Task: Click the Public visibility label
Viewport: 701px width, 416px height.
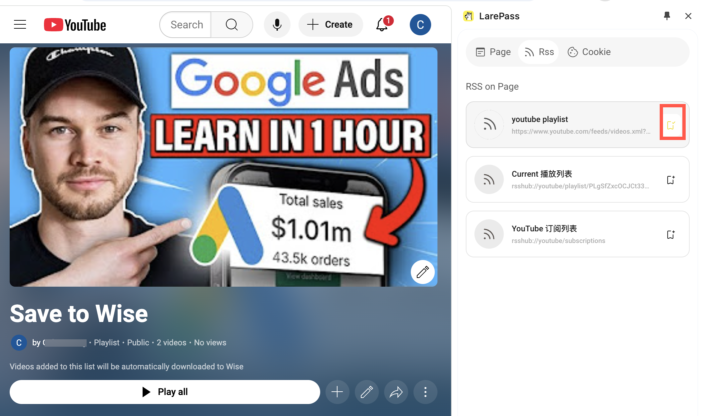Action: [138, 343]
